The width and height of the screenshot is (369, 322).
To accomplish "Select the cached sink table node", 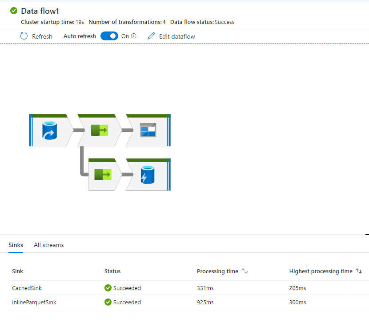I will (148, 130).
